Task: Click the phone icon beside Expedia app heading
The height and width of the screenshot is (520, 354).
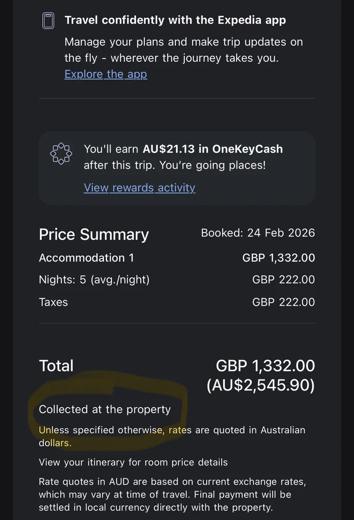Action: (48, 21)
